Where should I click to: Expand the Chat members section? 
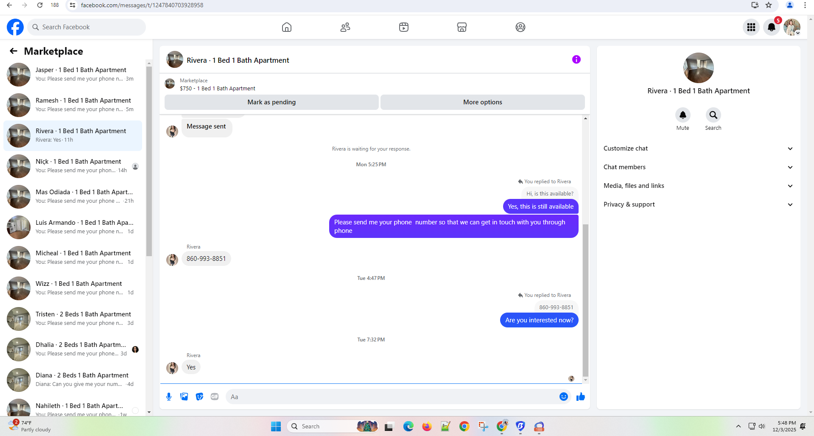[698, 167]
